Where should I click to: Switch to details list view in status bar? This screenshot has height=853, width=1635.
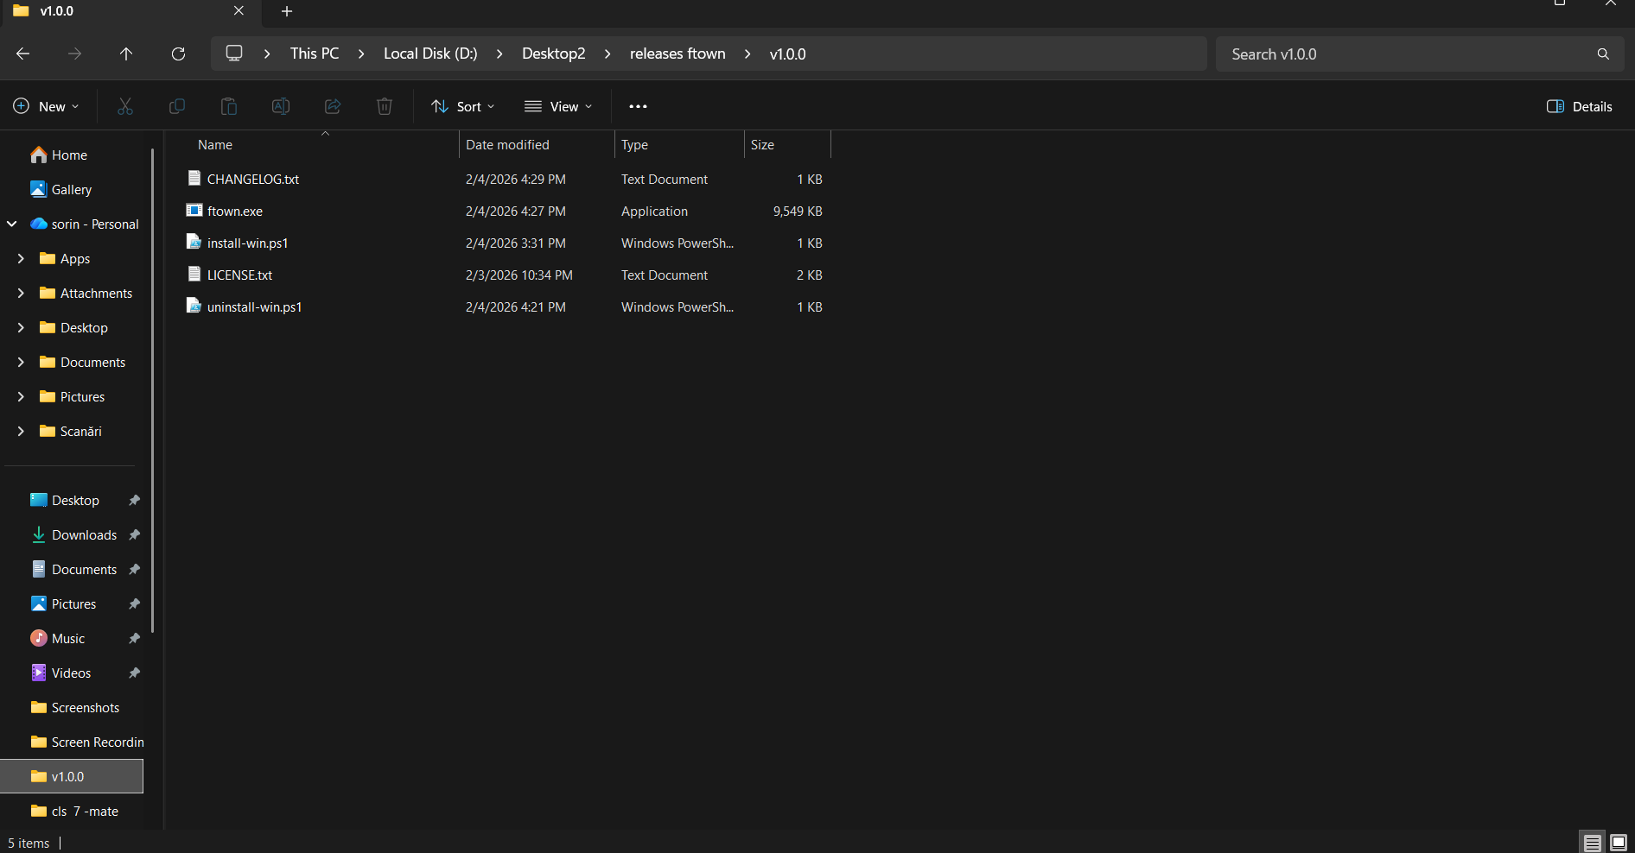pyautogui.click(x=1592, y=843)
